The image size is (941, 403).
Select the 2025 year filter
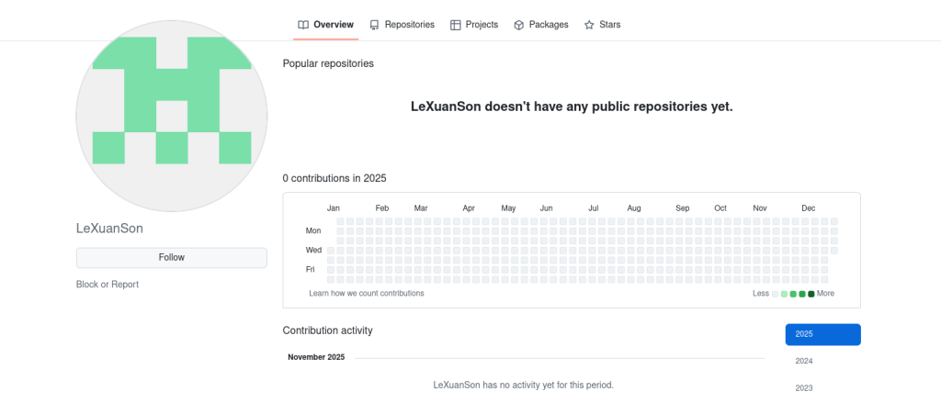tap(822, 334)
